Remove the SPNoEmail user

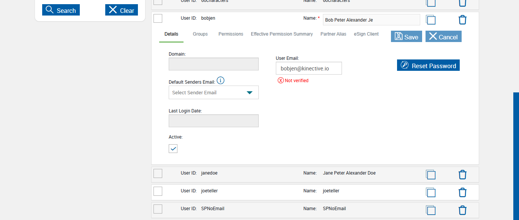click(462, 210)
